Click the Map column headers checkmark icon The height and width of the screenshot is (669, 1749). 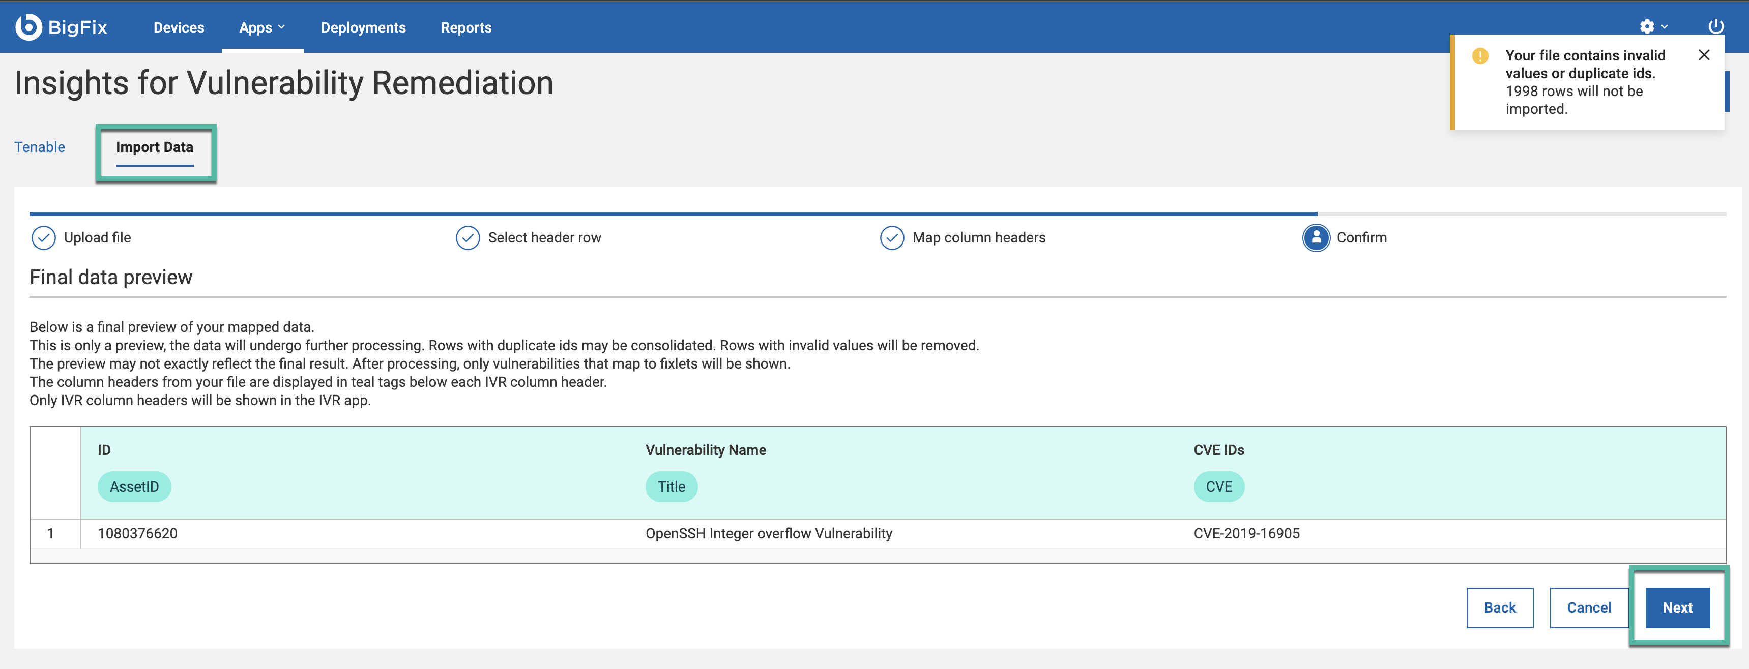[891, 238]
